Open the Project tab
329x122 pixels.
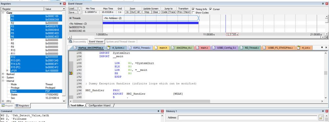click(7, 106)
